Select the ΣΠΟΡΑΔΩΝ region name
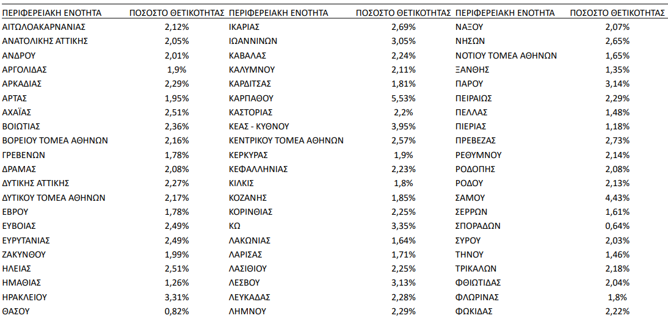668x321 pixels. pyautogui.click(x=478, y=226)
